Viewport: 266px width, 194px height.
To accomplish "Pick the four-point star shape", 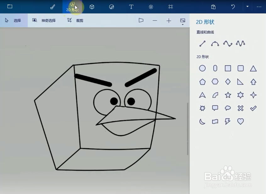I will pyautogui.click(x=253, y=95).
